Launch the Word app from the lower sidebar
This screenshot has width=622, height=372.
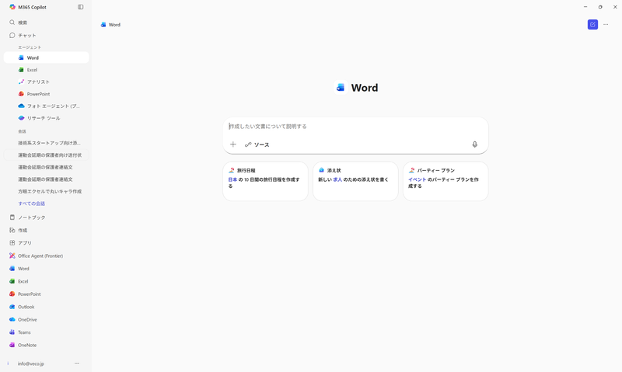pos(46,269)
